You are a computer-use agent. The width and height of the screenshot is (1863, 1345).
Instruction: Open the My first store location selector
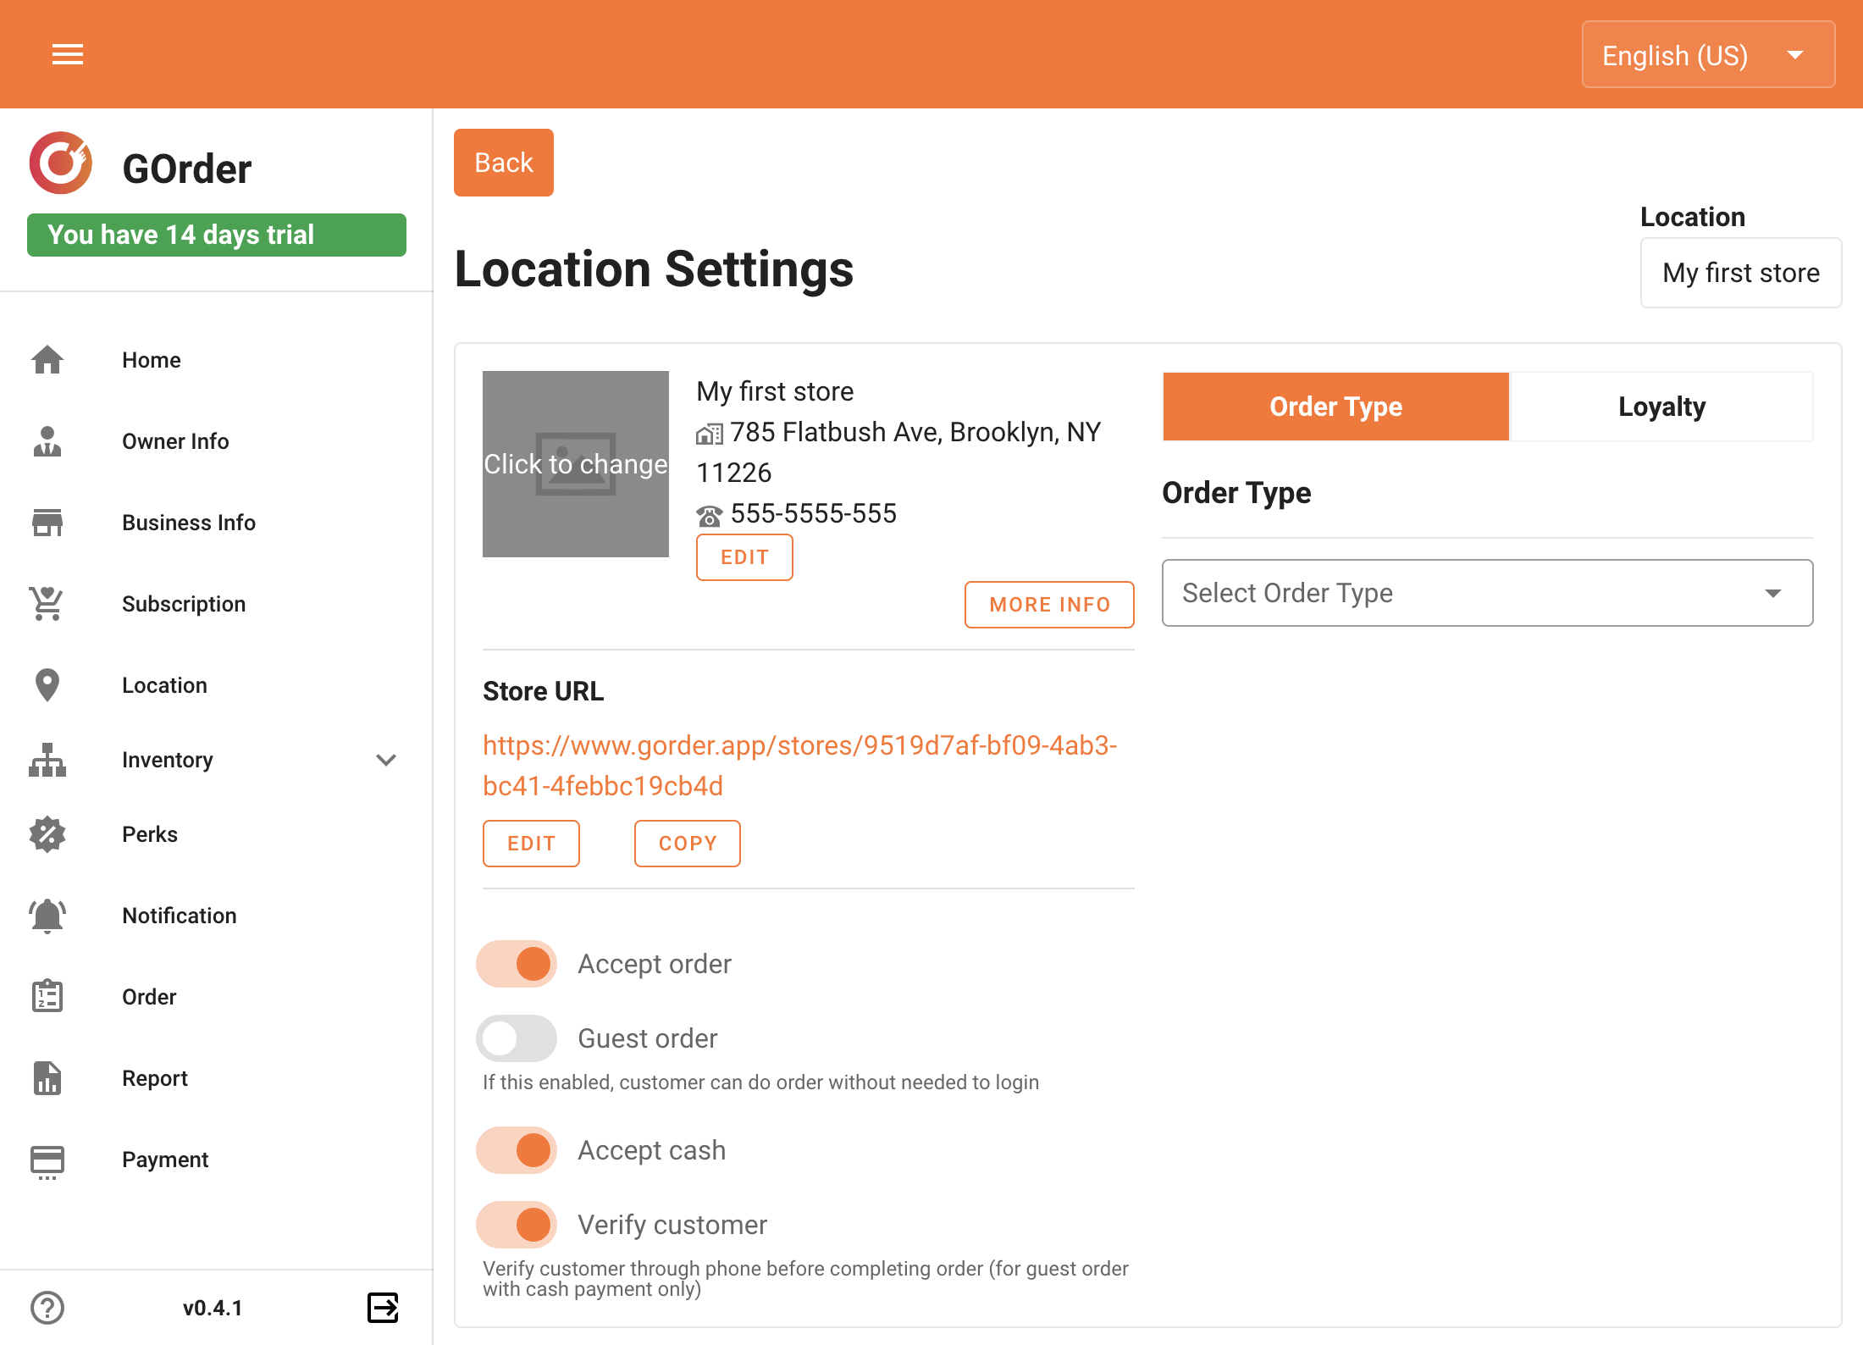1741,273
